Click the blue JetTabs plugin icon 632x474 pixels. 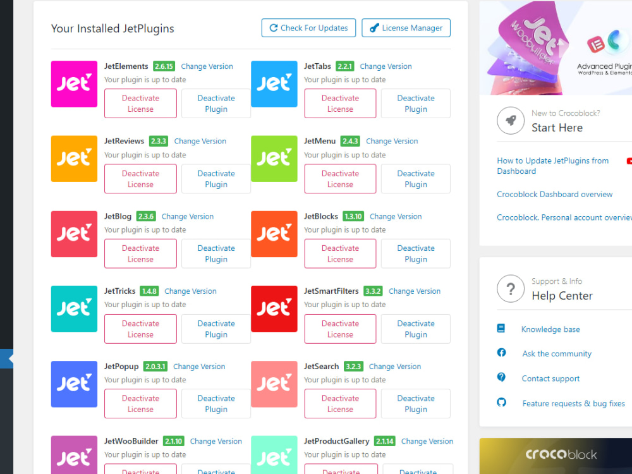click(x=274, y=83)
